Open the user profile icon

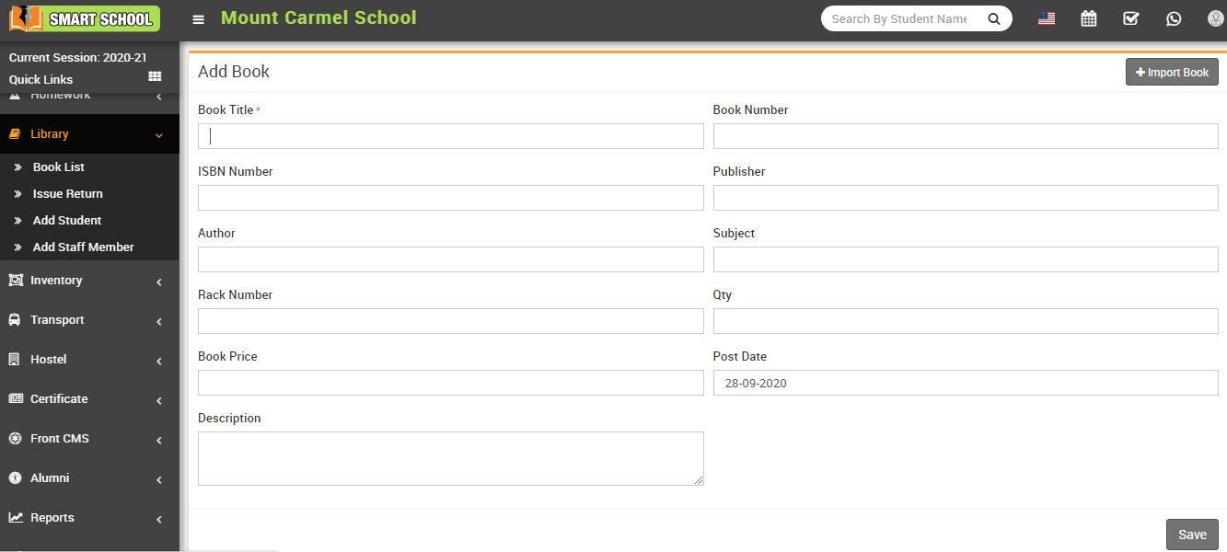pos(1214,17)
